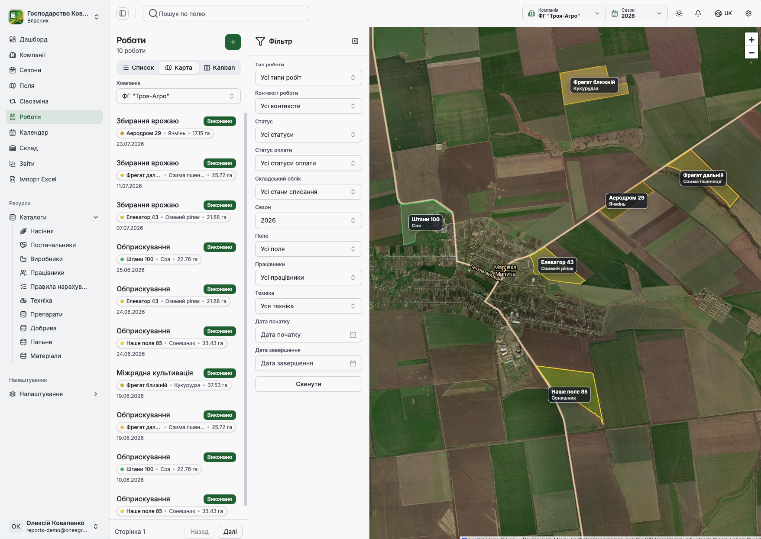Open Звіти page

tap(54, 164)
